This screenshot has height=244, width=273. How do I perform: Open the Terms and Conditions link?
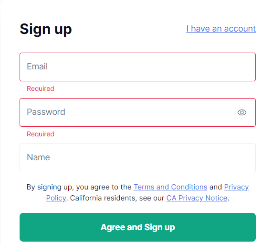pos(170,187)
